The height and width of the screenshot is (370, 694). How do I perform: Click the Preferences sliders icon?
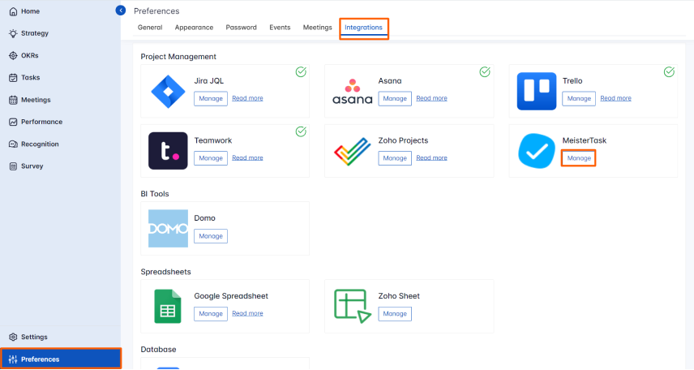[x=13, y=359]
